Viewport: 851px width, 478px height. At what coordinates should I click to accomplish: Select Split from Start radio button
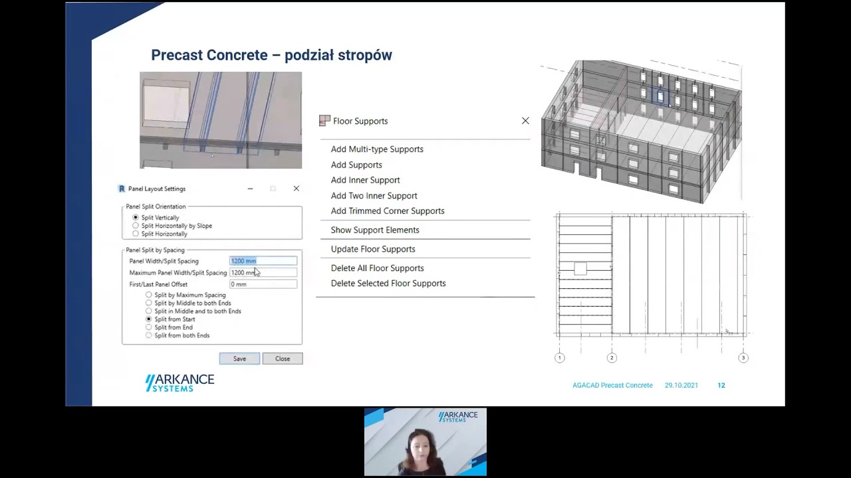click(149, 319)
